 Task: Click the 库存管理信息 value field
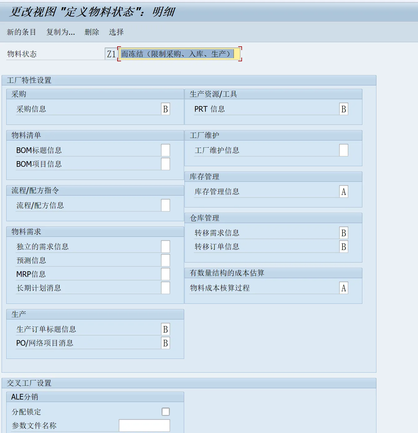click(344, 192)
